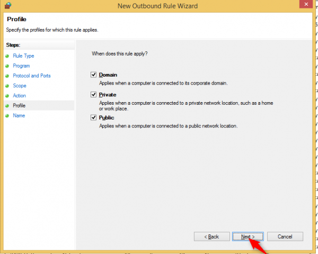
Task: Open the Name step in the sidebar
Action: pyautogui.click(x=19, y=116)
